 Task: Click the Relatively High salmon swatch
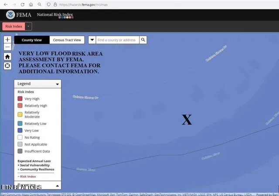20,105
